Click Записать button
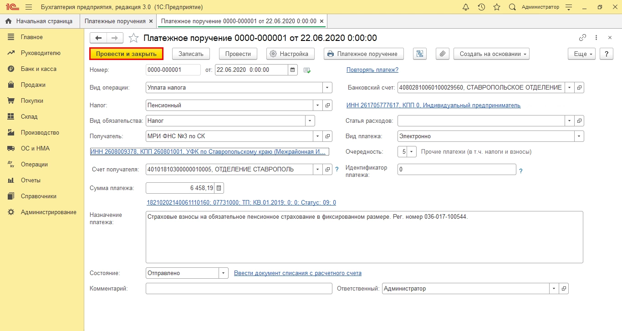 pos(191,54)
